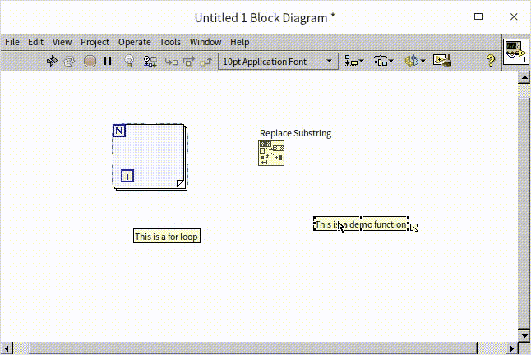Image resolution: width=531 pixels, height=355 pixels.
Task: Click the Run arrow button
Action: (51, 61)
